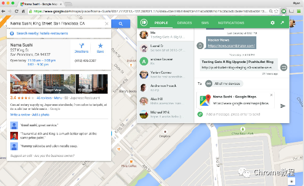Click 'Write a review' link
This screenshot has width=304, height=186.
click(19, 114)
